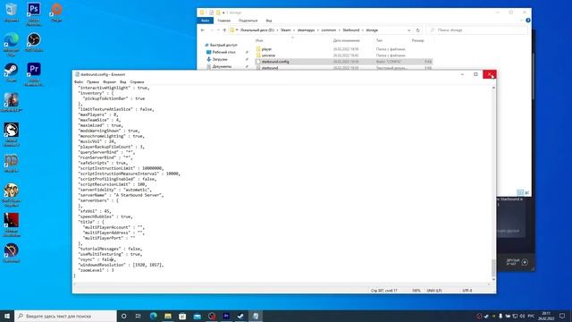Click the "musicVol" : 24 line
Screen dimensions: 572x322
pos(97,141)
